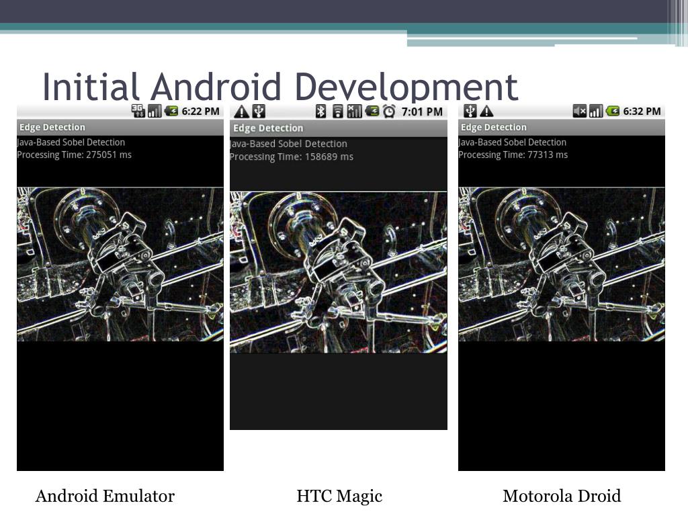Tap the edge-detected image on Motorola Droid

562,264
